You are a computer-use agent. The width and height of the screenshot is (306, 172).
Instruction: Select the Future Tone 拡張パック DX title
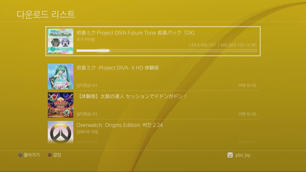136,33
